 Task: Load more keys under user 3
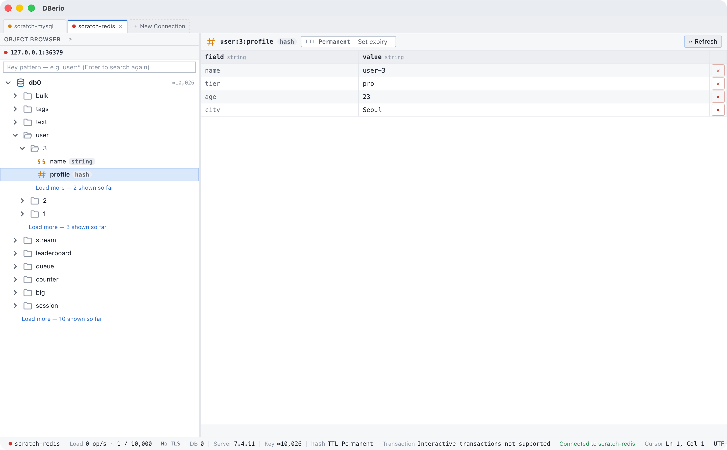tap(74, 188)
